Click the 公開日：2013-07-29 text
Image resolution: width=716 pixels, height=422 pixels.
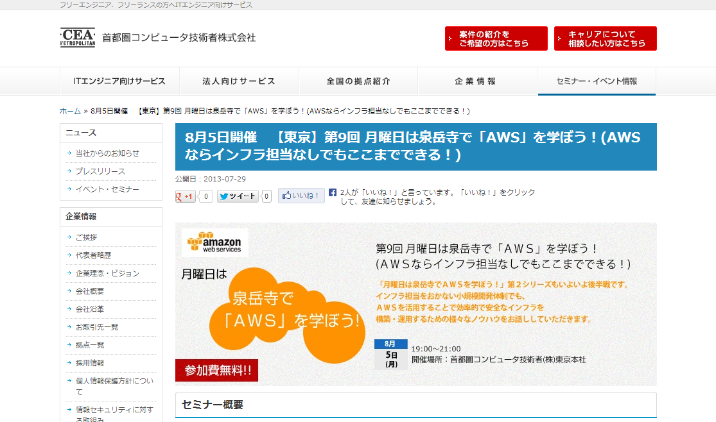coord(211,179)
